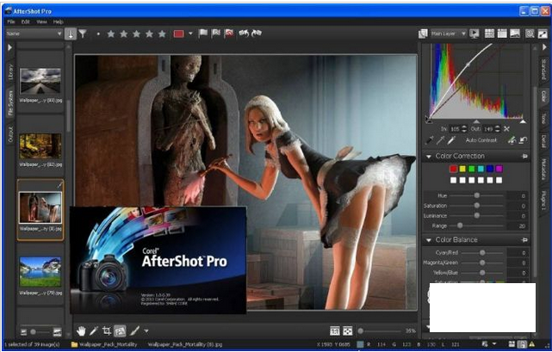Click the image zoom slider
Image resolution: width=552 pixels, height=352 pixels.
point(381,330)
